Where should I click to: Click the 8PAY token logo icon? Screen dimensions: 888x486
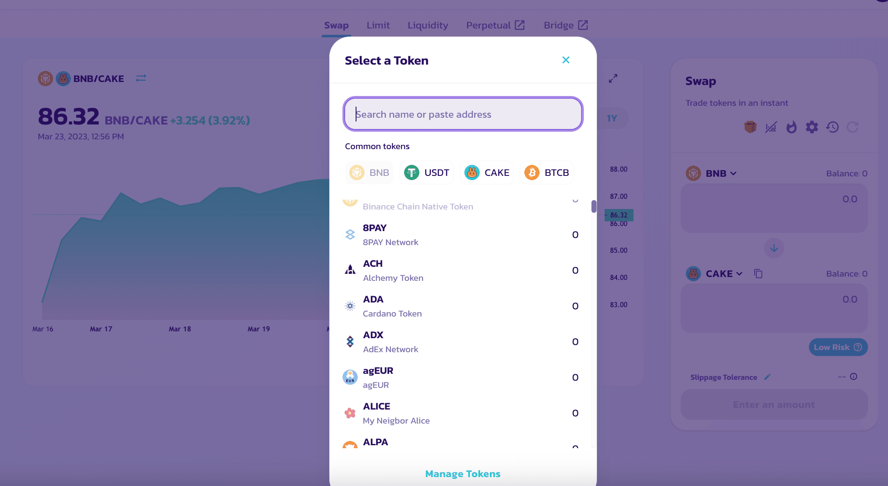pos(350,235)
